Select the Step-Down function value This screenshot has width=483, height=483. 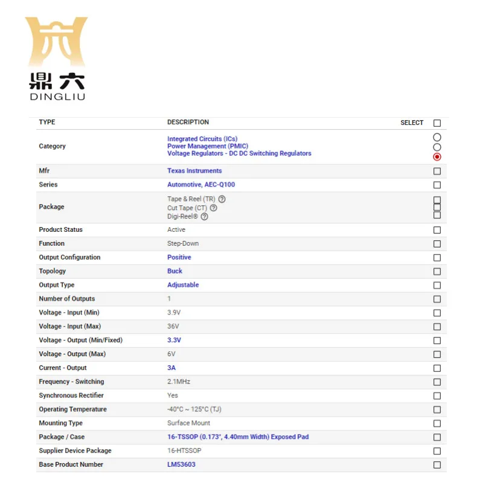(183, 243)
